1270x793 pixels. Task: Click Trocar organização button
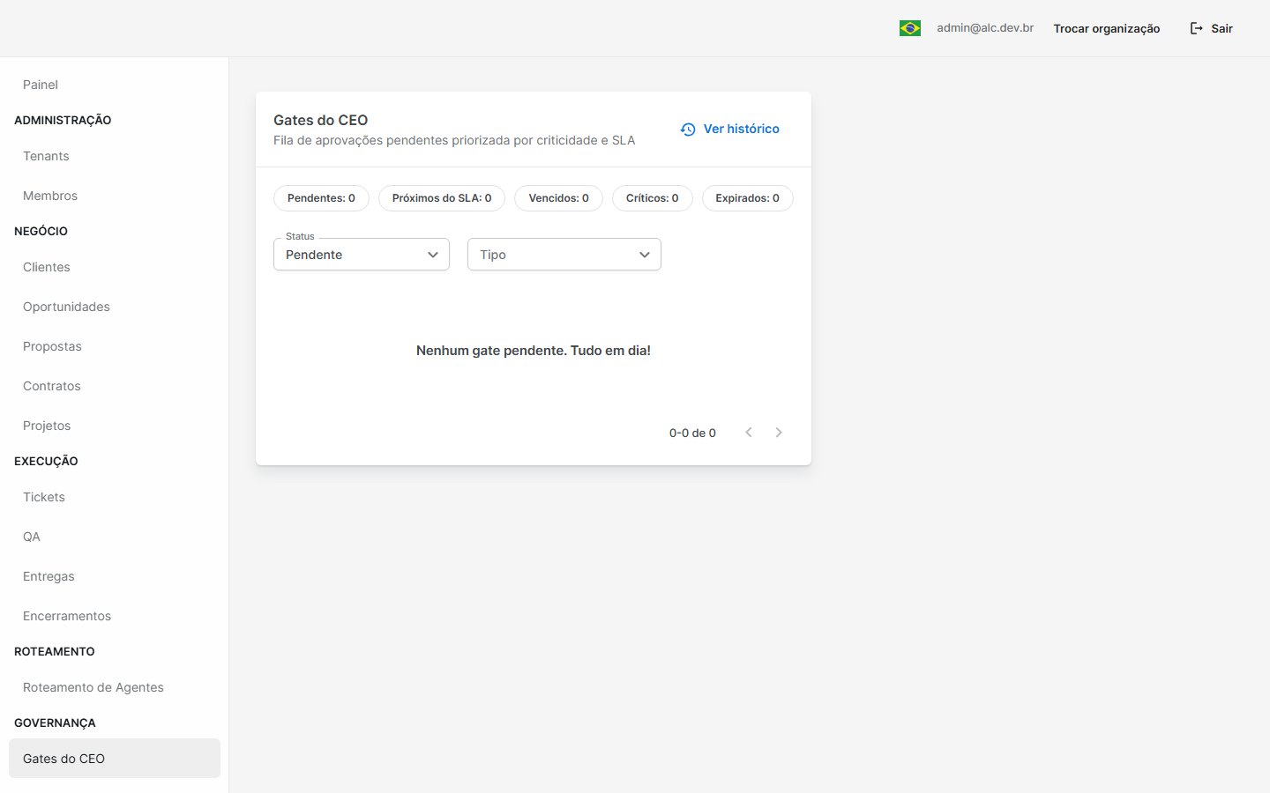1107,28
